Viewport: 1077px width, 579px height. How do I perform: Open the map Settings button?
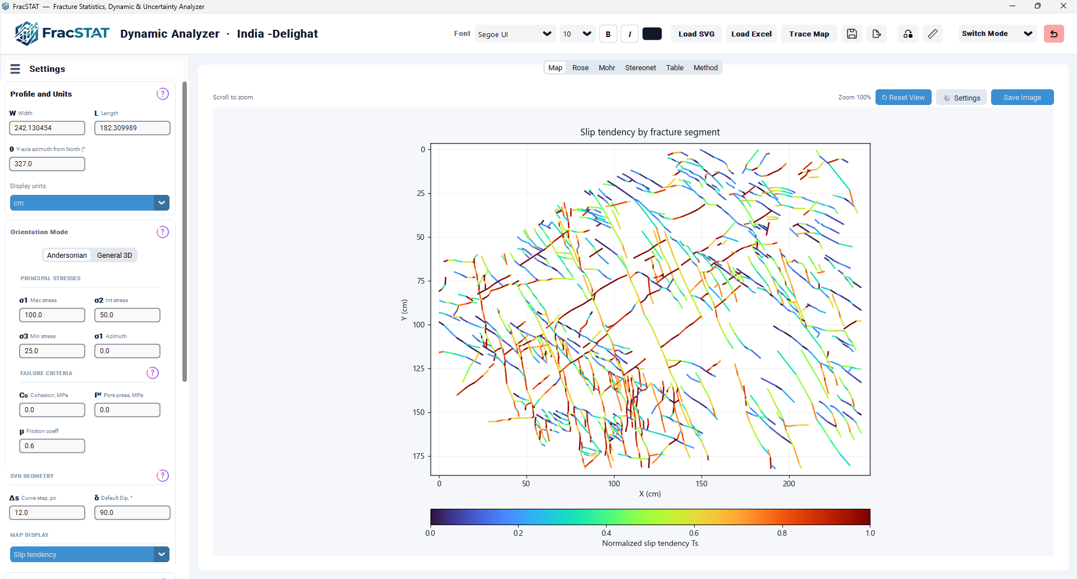pos(961,97)
